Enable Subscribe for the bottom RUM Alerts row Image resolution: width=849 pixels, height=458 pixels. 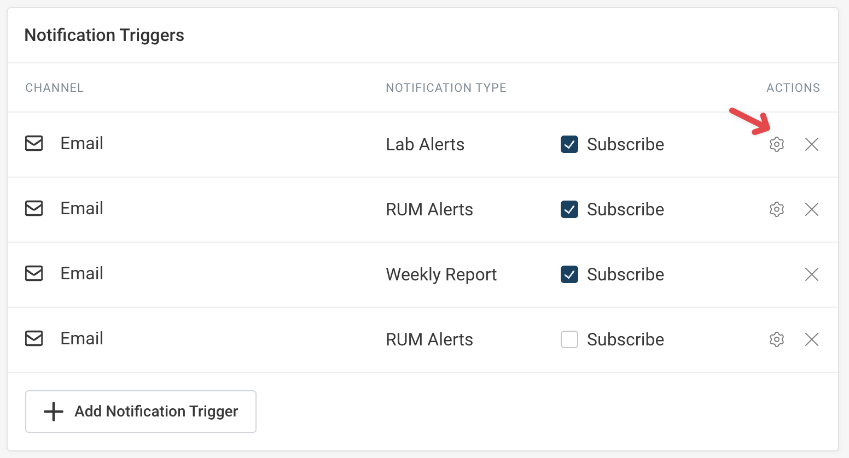pos(569,339)
